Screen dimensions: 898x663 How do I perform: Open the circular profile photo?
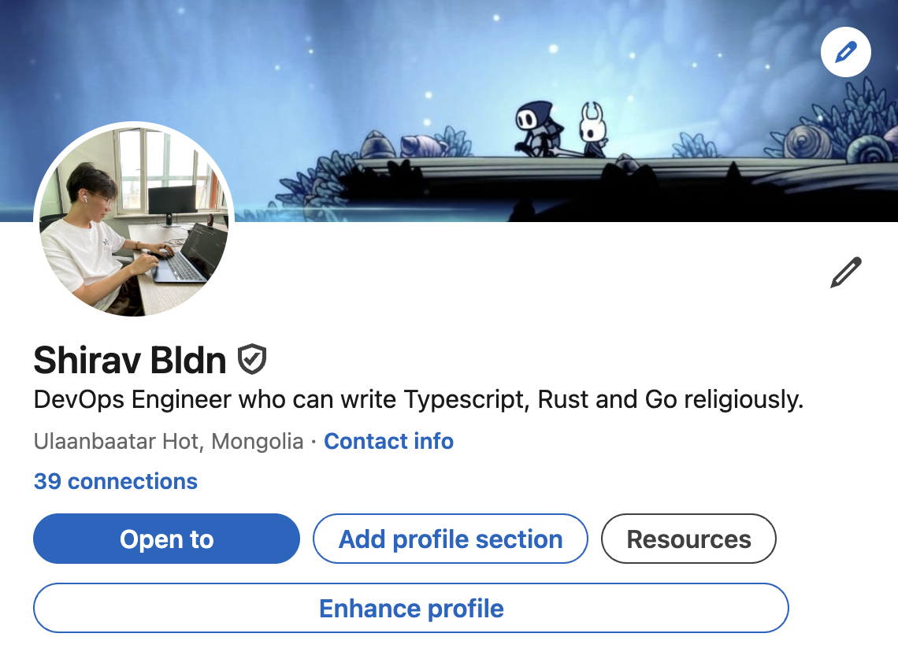coord(134,220)
